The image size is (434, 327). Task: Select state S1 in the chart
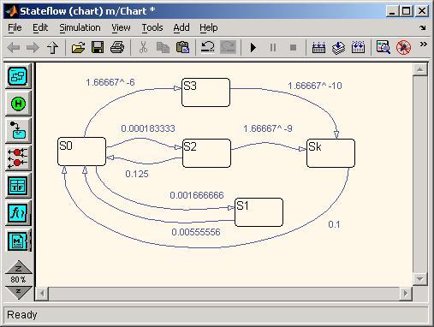[x=259, y=212]
